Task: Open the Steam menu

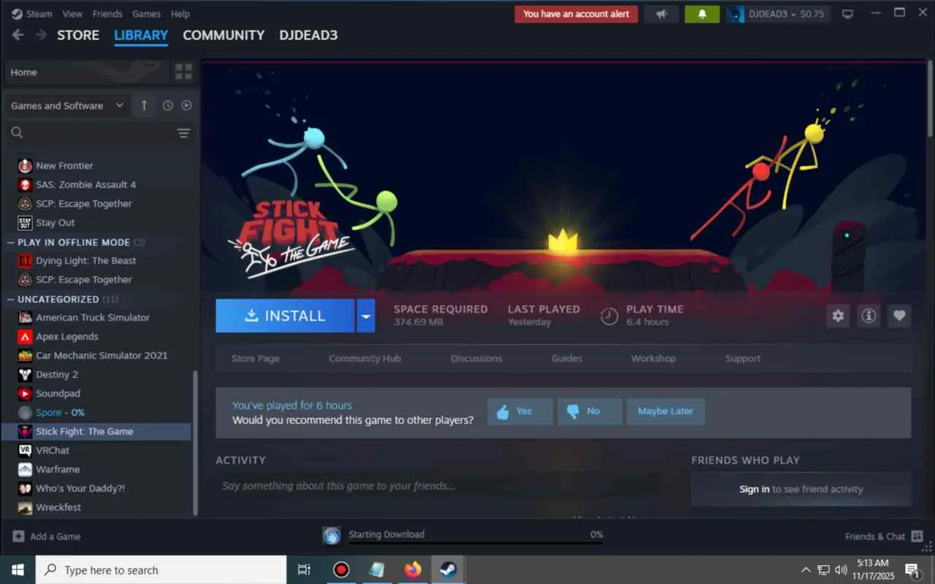Action: tap(33, 14)
